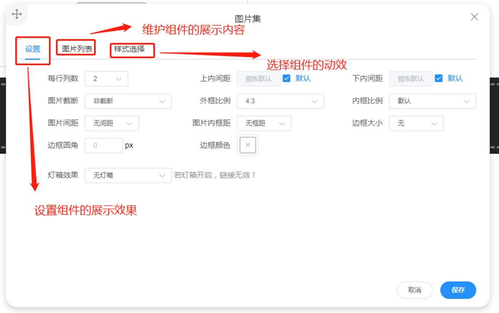
Task: Open the 图片列表 tab
Action: [77, 49]
